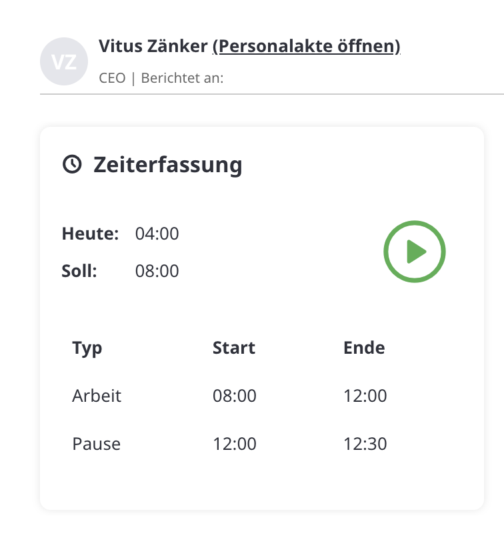The image size is (504, 550).
Task: Click the Heute value 04:00
Action: (157, 234)
